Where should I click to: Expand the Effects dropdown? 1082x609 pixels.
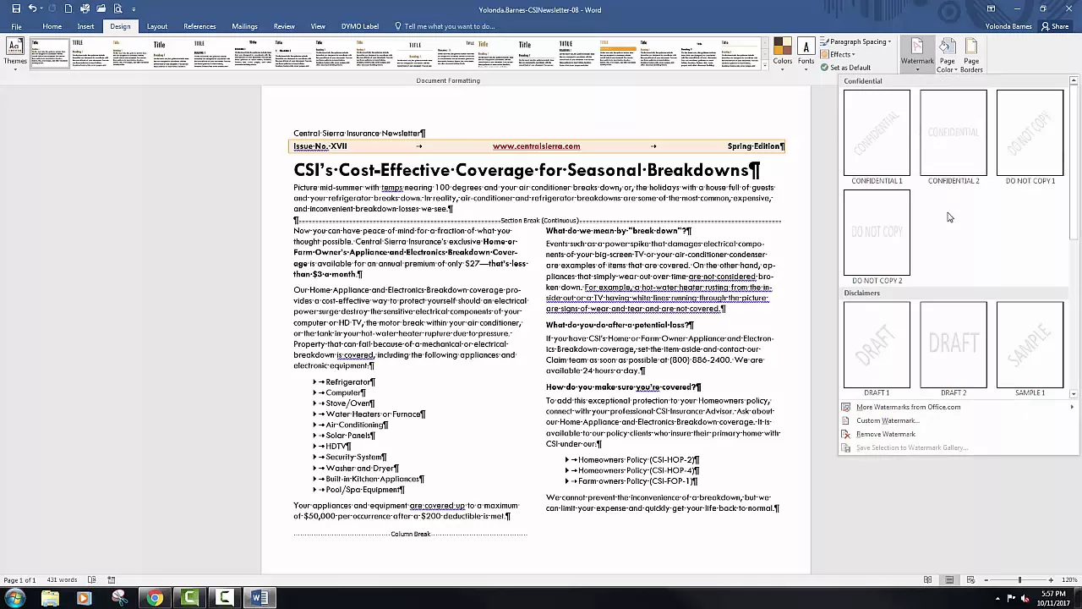838,54
